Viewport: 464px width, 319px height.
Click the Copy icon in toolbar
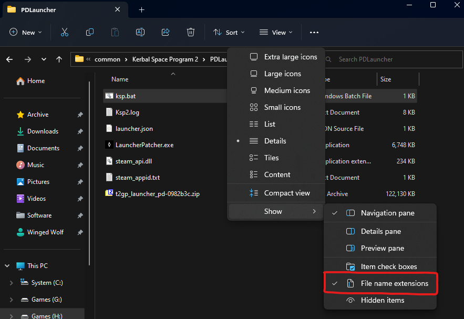point(90,32)
